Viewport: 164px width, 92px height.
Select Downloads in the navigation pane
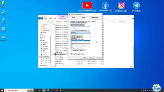pos(45,49)
